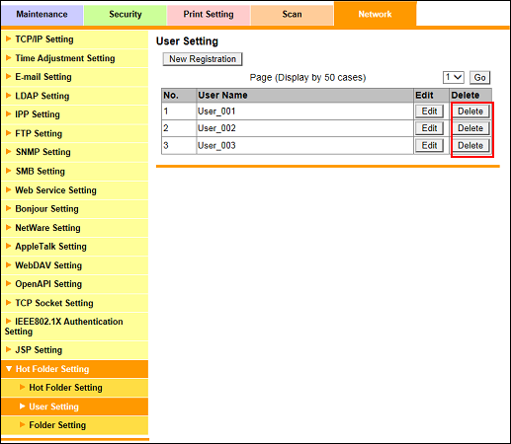The width and height of the screenshot is (511, 444).
Task: Click the New Registration button
Action: click(x=203, y=59)
